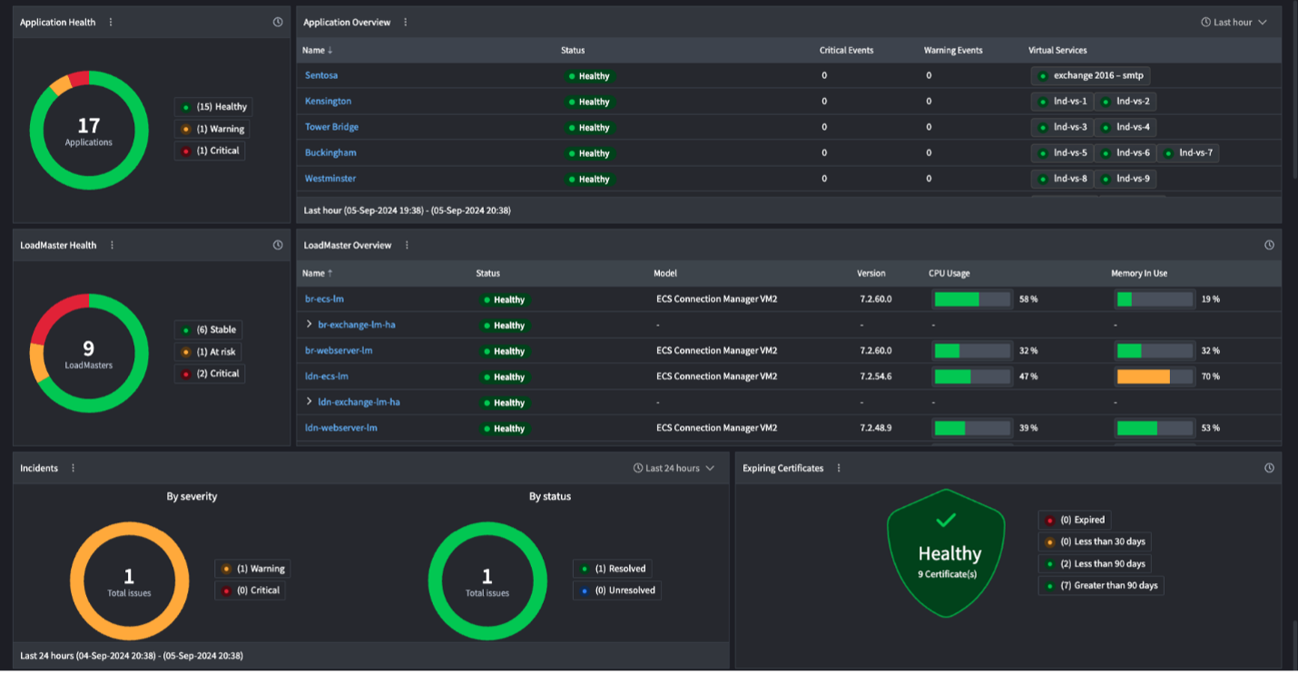Expand the br-exchange-lm-ha row
Viewport: 1298px width, 673px height.
click(x=310, y=324)
